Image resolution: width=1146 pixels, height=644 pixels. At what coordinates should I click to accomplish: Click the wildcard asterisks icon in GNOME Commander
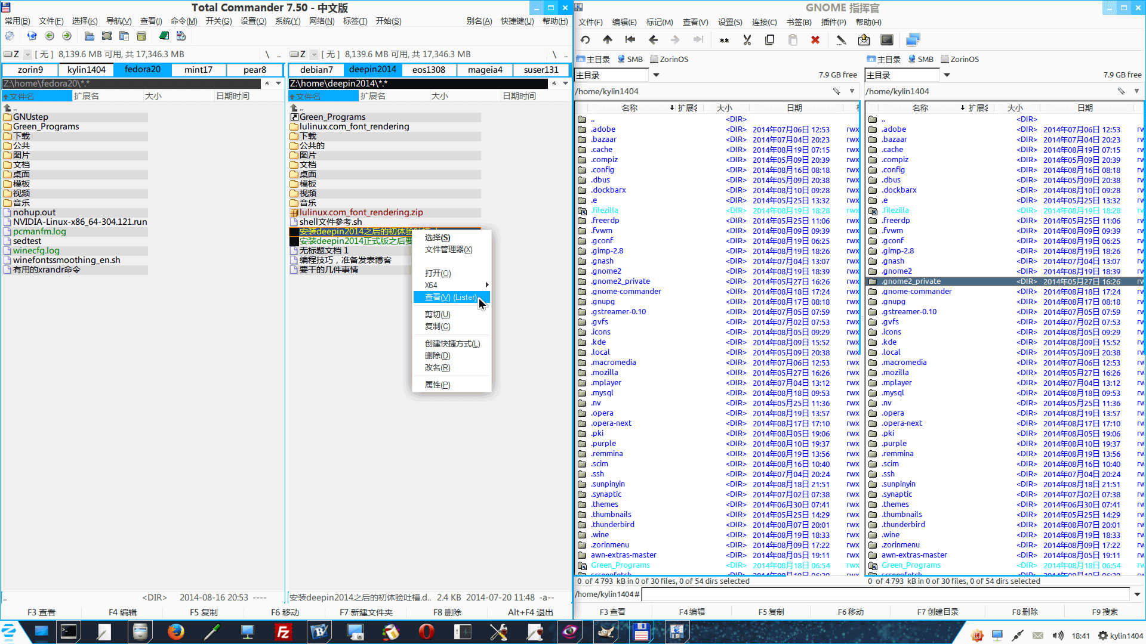(x=724, y=40)
